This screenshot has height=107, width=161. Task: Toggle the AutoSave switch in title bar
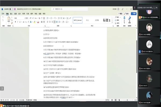coord(11,9)
